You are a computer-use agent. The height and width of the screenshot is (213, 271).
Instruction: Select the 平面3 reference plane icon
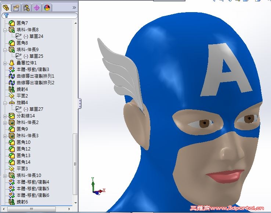[x=12, y=169]
